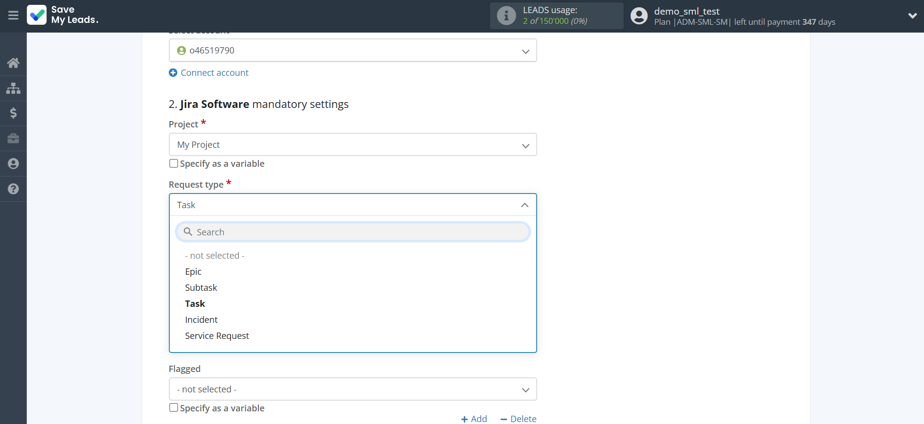The image size is (924, 424).
Task: Click the Add link
Action: [474, 419]
